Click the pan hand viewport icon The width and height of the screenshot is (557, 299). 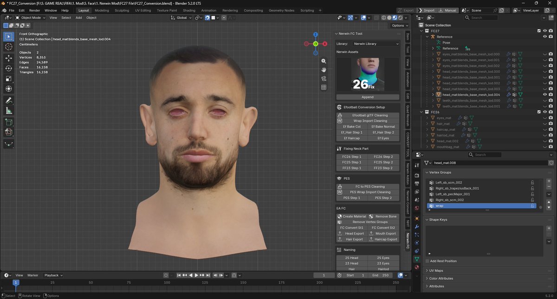[x=324, y=70]
